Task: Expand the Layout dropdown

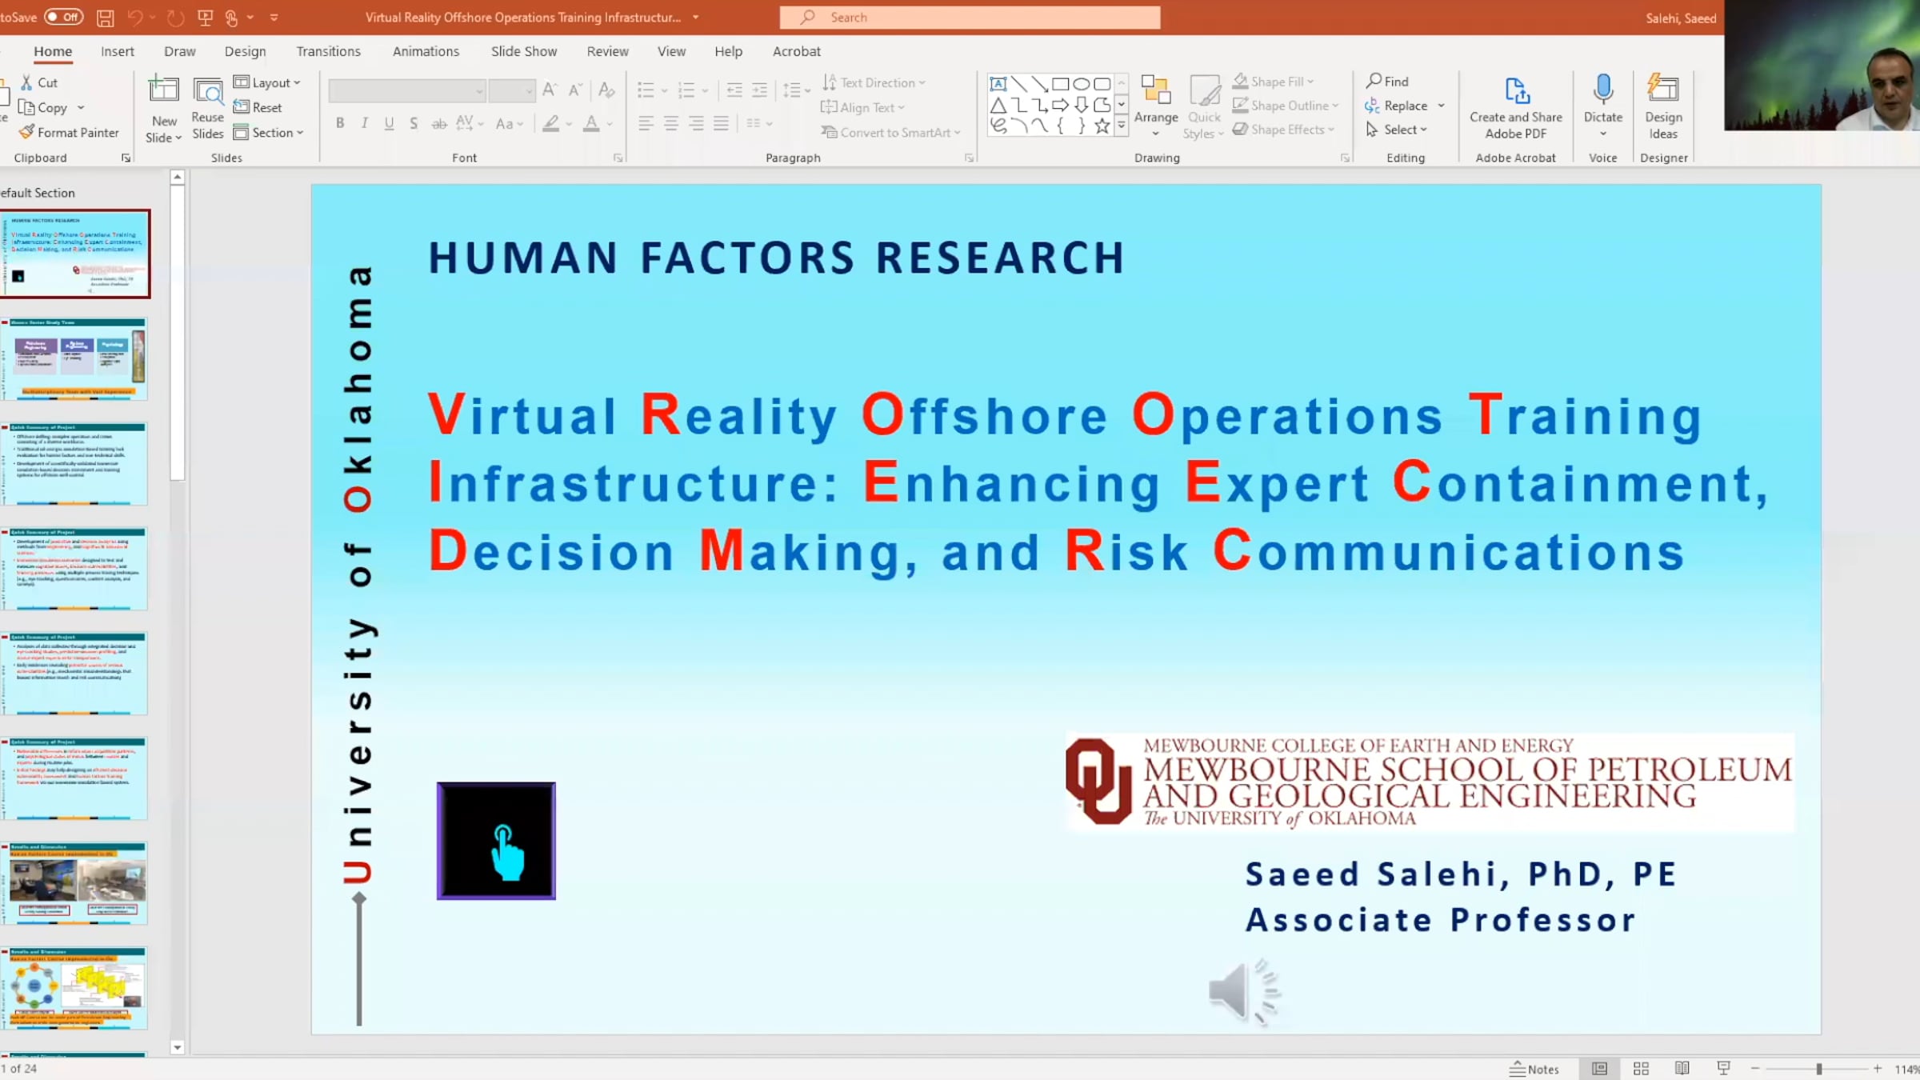Action: pos(269,82)
